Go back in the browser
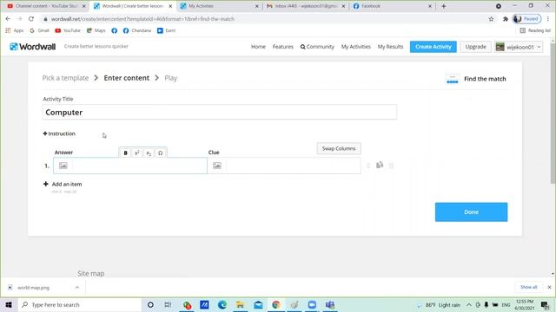Image resolution: width=556 pixels, height=312 pixels. pos(8,19)
